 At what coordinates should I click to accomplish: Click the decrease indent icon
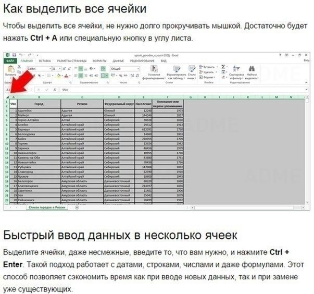[91, 76]
